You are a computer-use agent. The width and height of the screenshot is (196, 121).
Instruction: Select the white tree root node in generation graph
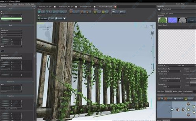point(172,110)
